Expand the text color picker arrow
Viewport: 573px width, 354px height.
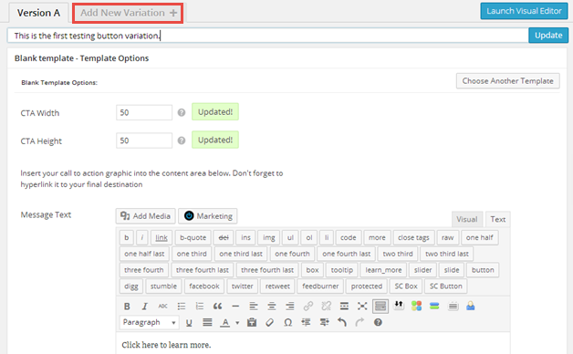(237, 323)
